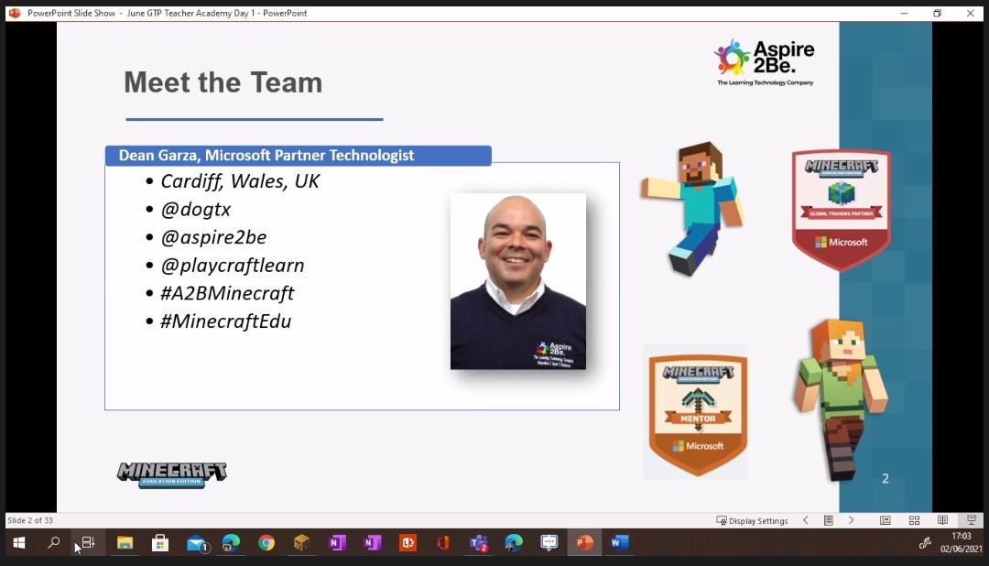This screenshot has width=989, height=566.
Task: Launch Google Chrome from taskbar
Action: click(266, 543)
